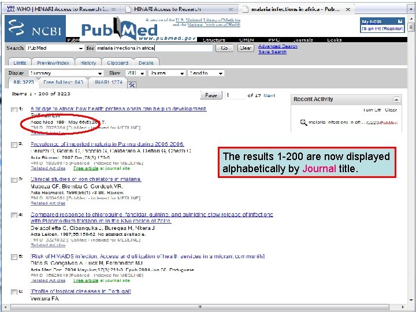Image resolution: width=416 pixels, height=312 pixels.
Task: Open the Show 200 dropdown
Action: (135, 73)
